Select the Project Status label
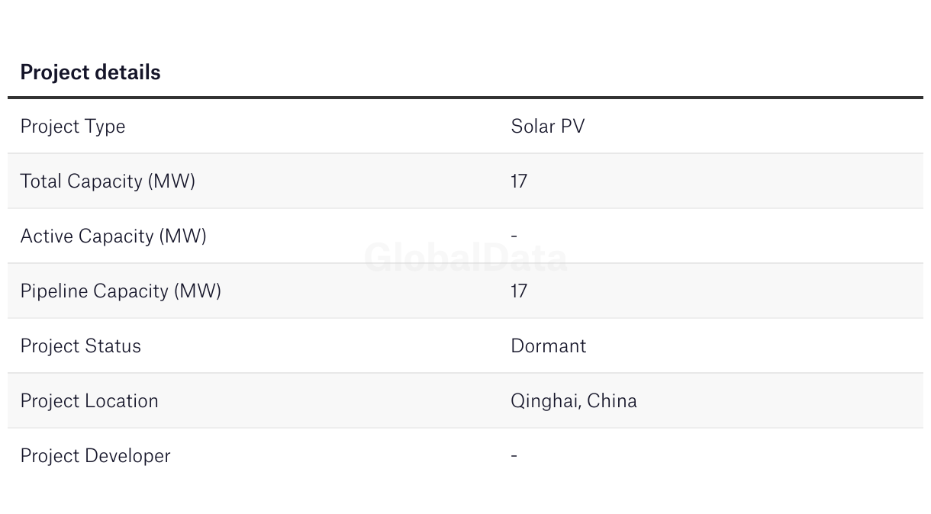This screenshot has width=931, height=514. tap(81, 346)
